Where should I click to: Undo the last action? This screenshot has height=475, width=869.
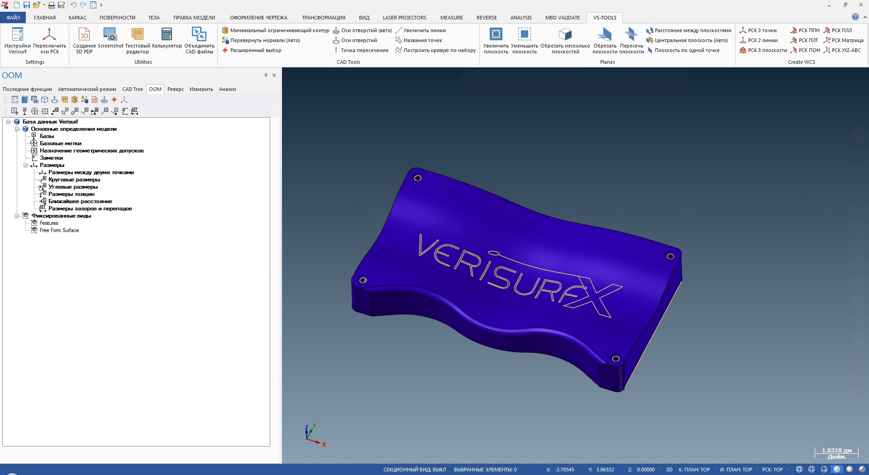tap(73, 5)
